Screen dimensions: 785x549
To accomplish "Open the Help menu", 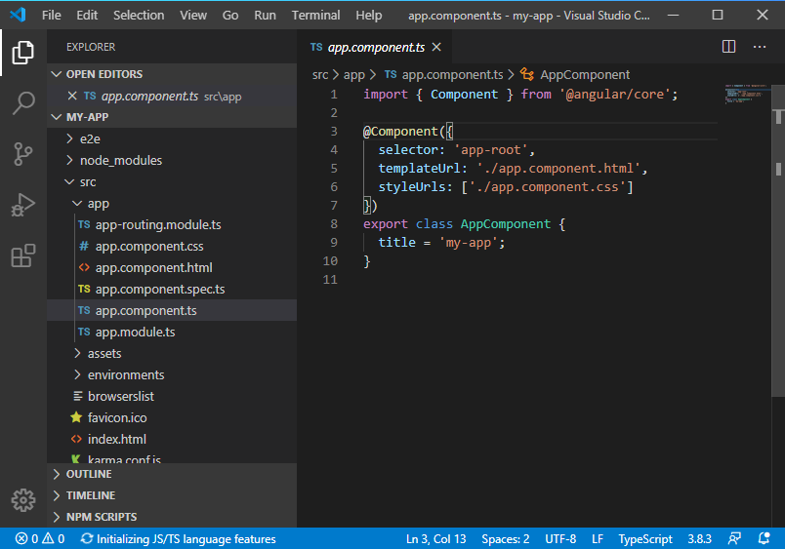I will [x=369, y=15].
